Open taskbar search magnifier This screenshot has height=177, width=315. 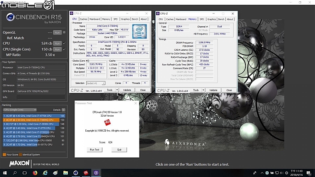(15, 173)
